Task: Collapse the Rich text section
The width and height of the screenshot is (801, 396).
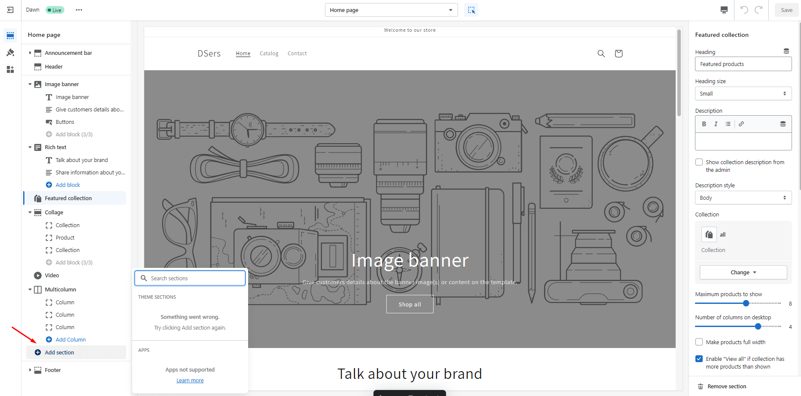Action: [x=30, y=147]
